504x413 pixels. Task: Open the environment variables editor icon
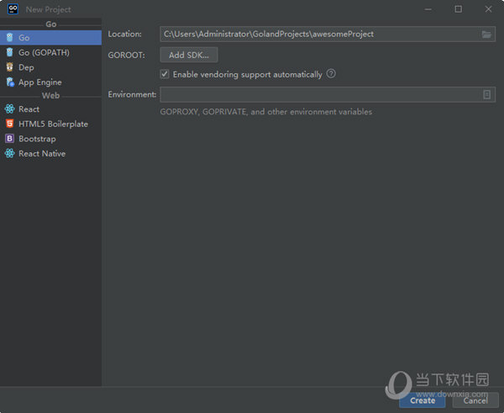(x=487, y=95)
